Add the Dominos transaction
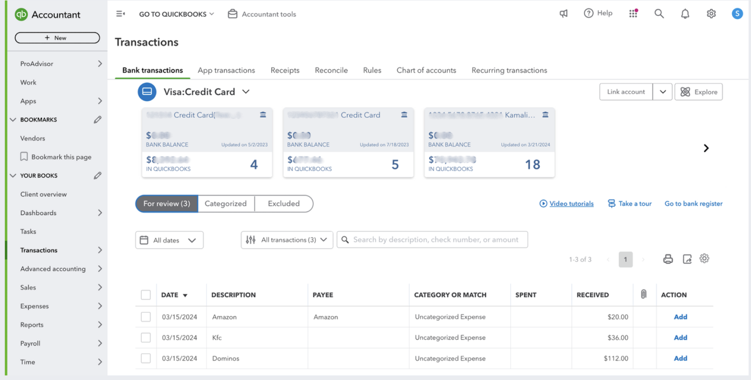Screen dimensions: 751x380 click(x=681, y=358)
